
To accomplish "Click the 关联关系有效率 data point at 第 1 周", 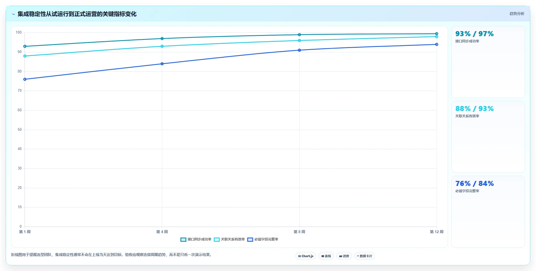I will pos(25,56).
